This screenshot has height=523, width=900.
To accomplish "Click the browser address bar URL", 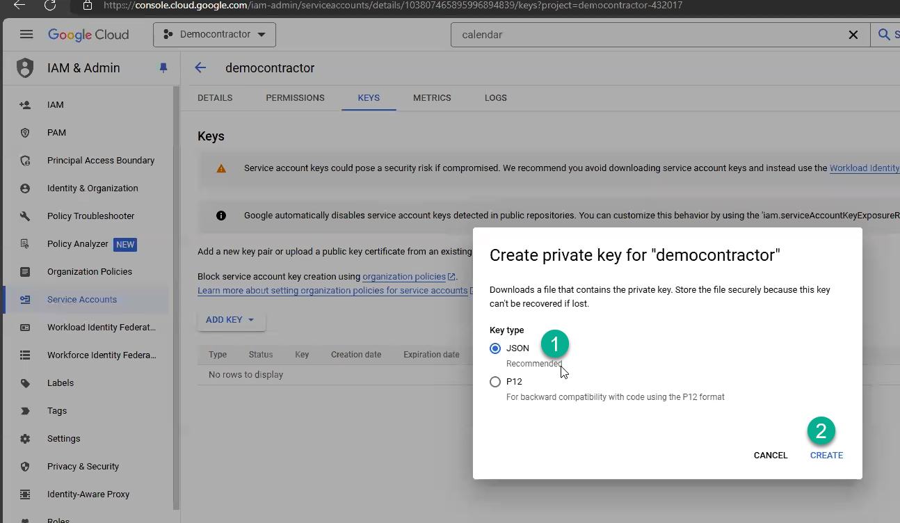I will click(x=392, y=6).
